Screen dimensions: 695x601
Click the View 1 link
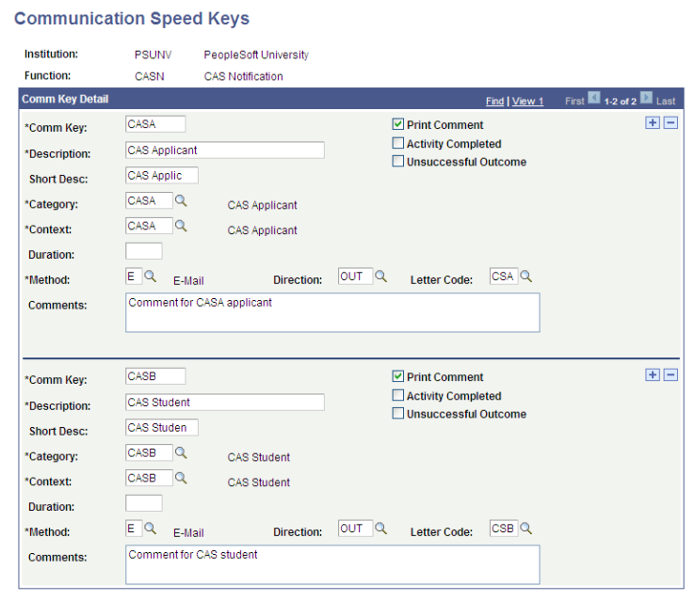point(527,102)
